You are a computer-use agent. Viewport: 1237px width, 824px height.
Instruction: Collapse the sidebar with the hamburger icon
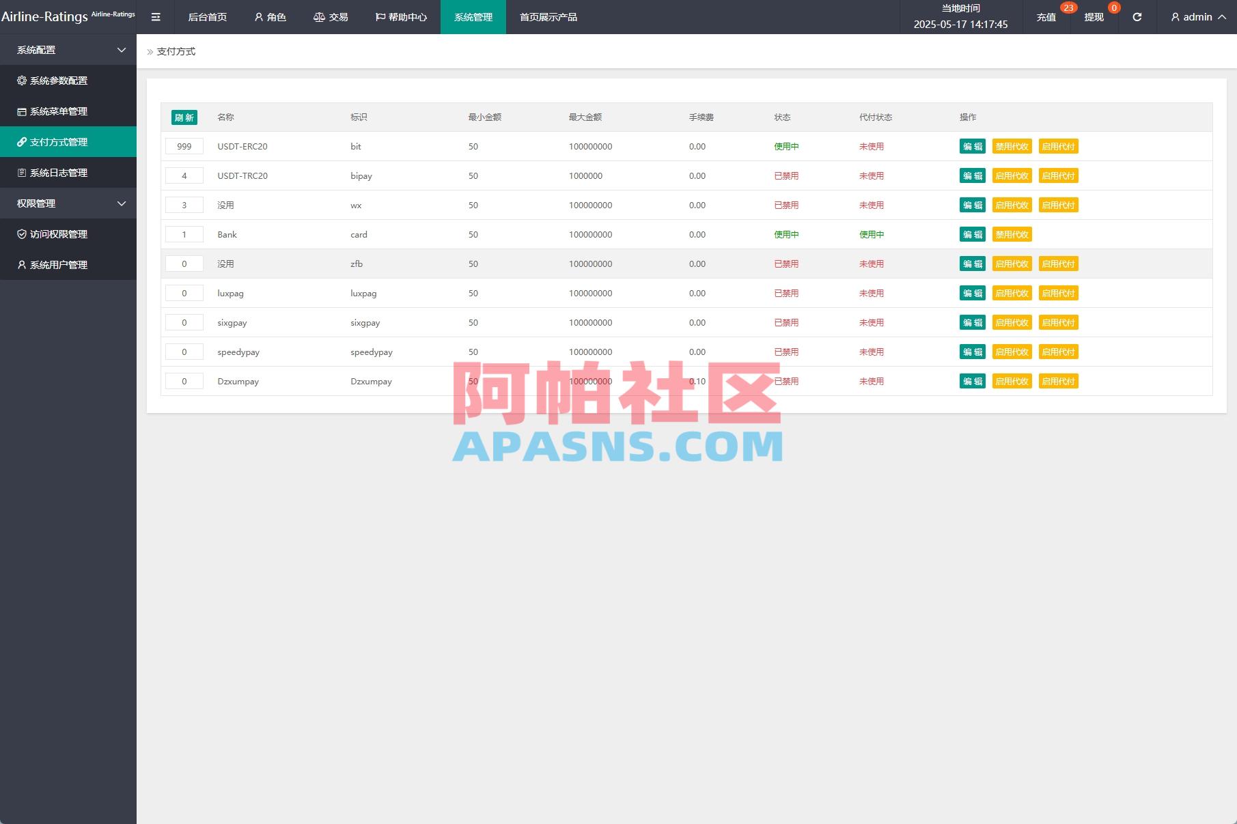(x=156, y=16)
